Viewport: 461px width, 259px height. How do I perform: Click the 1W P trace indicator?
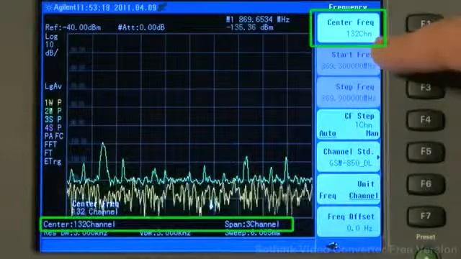pos(53,103)
